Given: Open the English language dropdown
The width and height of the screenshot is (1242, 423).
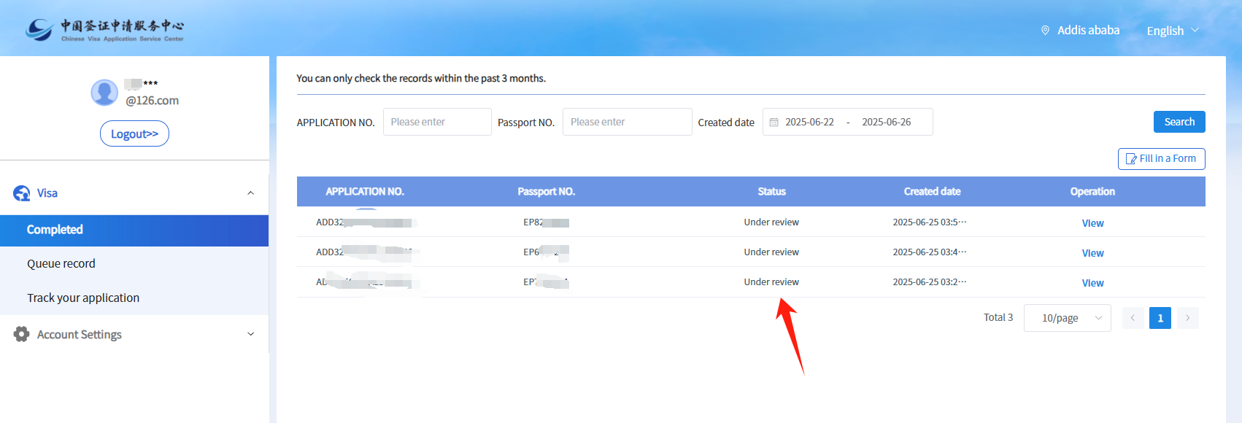Looking at the screenshot, I should pyautogui.click(x=1172, y=31).
